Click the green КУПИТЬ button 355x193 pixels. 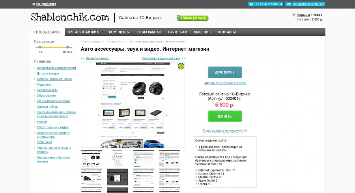pos(225,116)
